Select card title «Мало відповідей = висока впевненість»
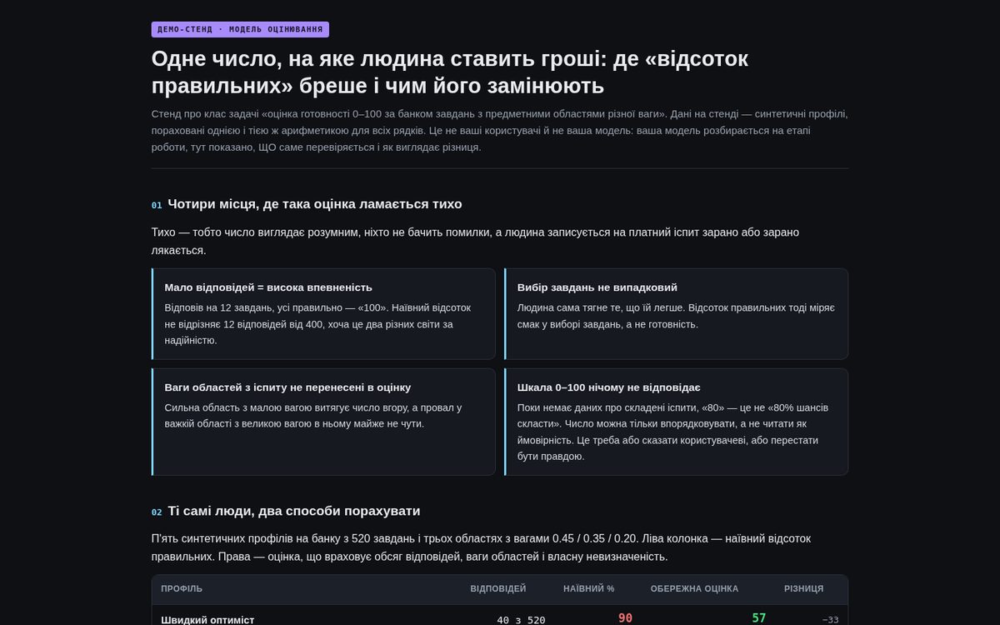This screenshot has height=625, width=1000. (268, 287)
